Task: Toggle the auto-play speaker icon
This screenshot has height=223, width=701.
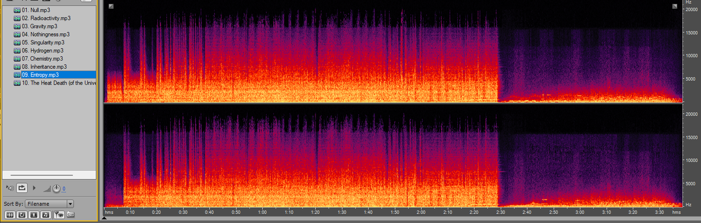Action: [9, 188]
